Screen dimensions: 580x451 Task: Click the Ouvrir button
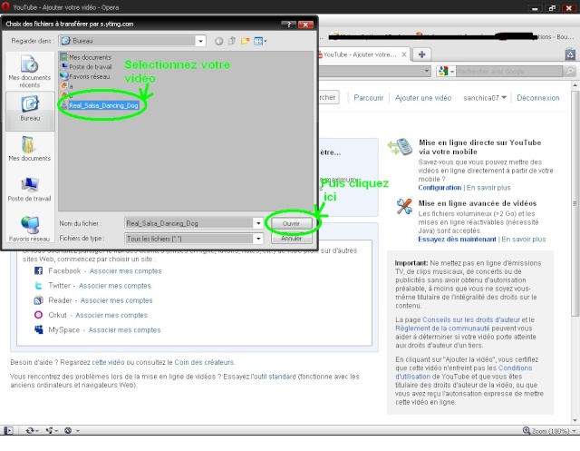(x=292, y=223)
